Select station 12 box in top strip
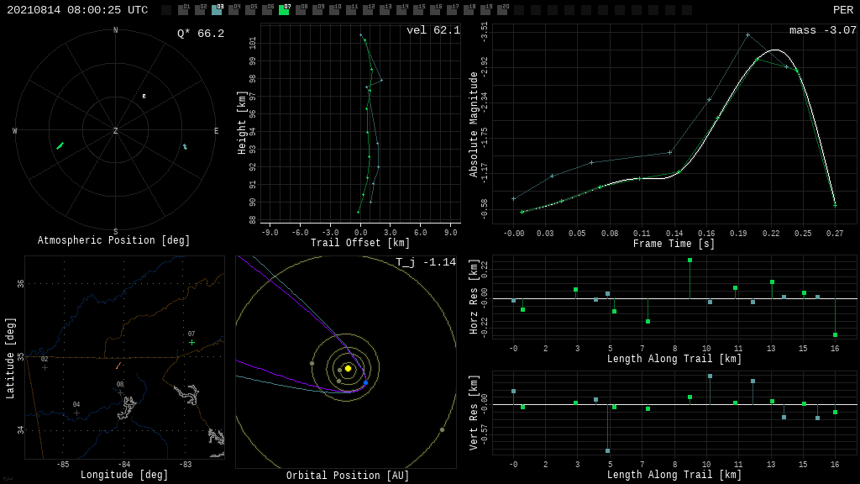 [x=368, y=10]
